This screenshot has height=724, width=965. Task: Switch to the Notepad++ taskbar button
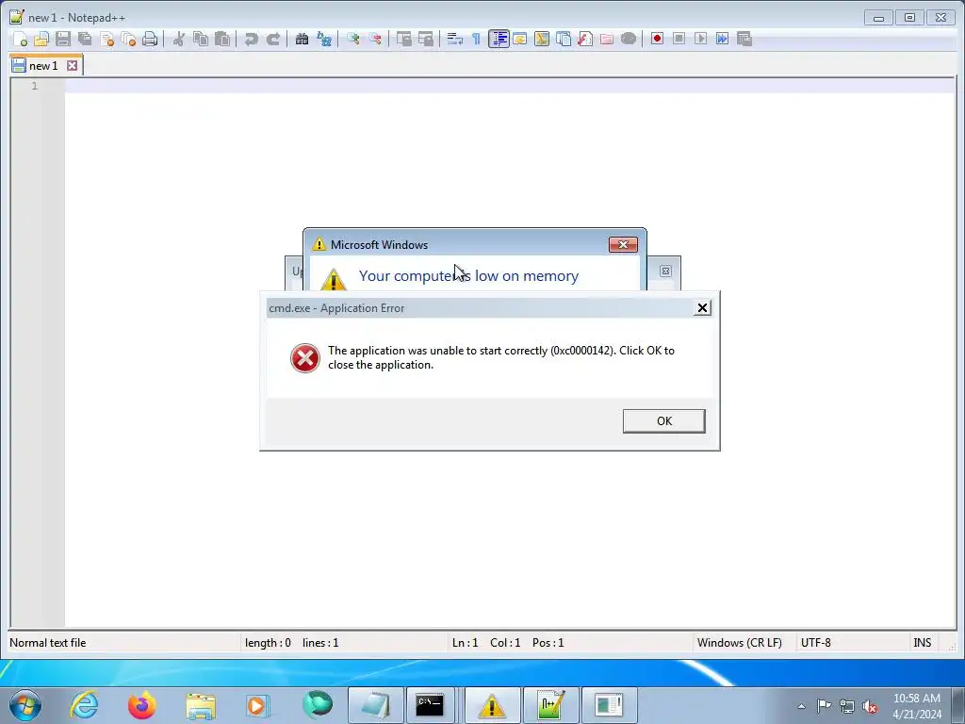click(550, 705)
